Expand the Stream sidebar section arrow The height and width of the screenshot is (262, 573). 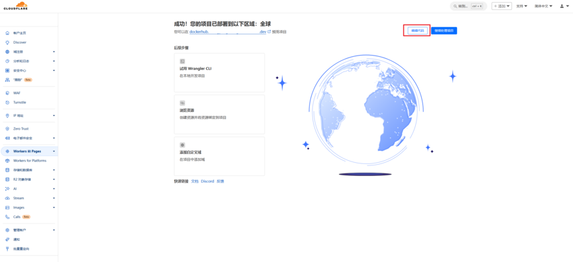[54, 198]
